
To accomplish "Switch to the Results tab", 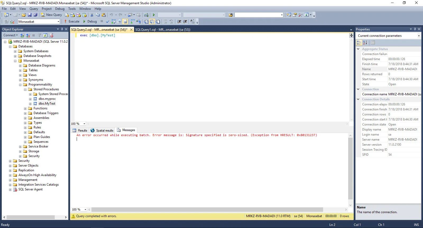I will click(x=80, y=130).
